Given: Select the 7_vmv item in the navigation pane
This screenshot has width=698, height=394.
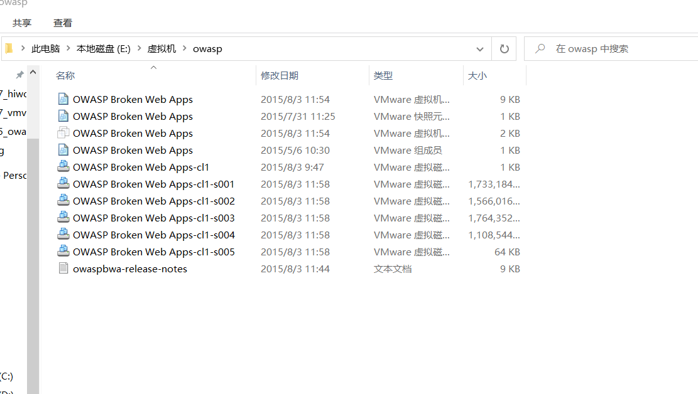Looking at the screenshot, I should (x=13, y=112).
